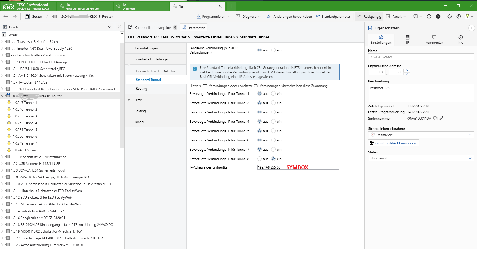Set Tunnel 8 preferred IP to aus
Image resolution: width=477 pixels, height=280 pixels.
tap(260, 159)
